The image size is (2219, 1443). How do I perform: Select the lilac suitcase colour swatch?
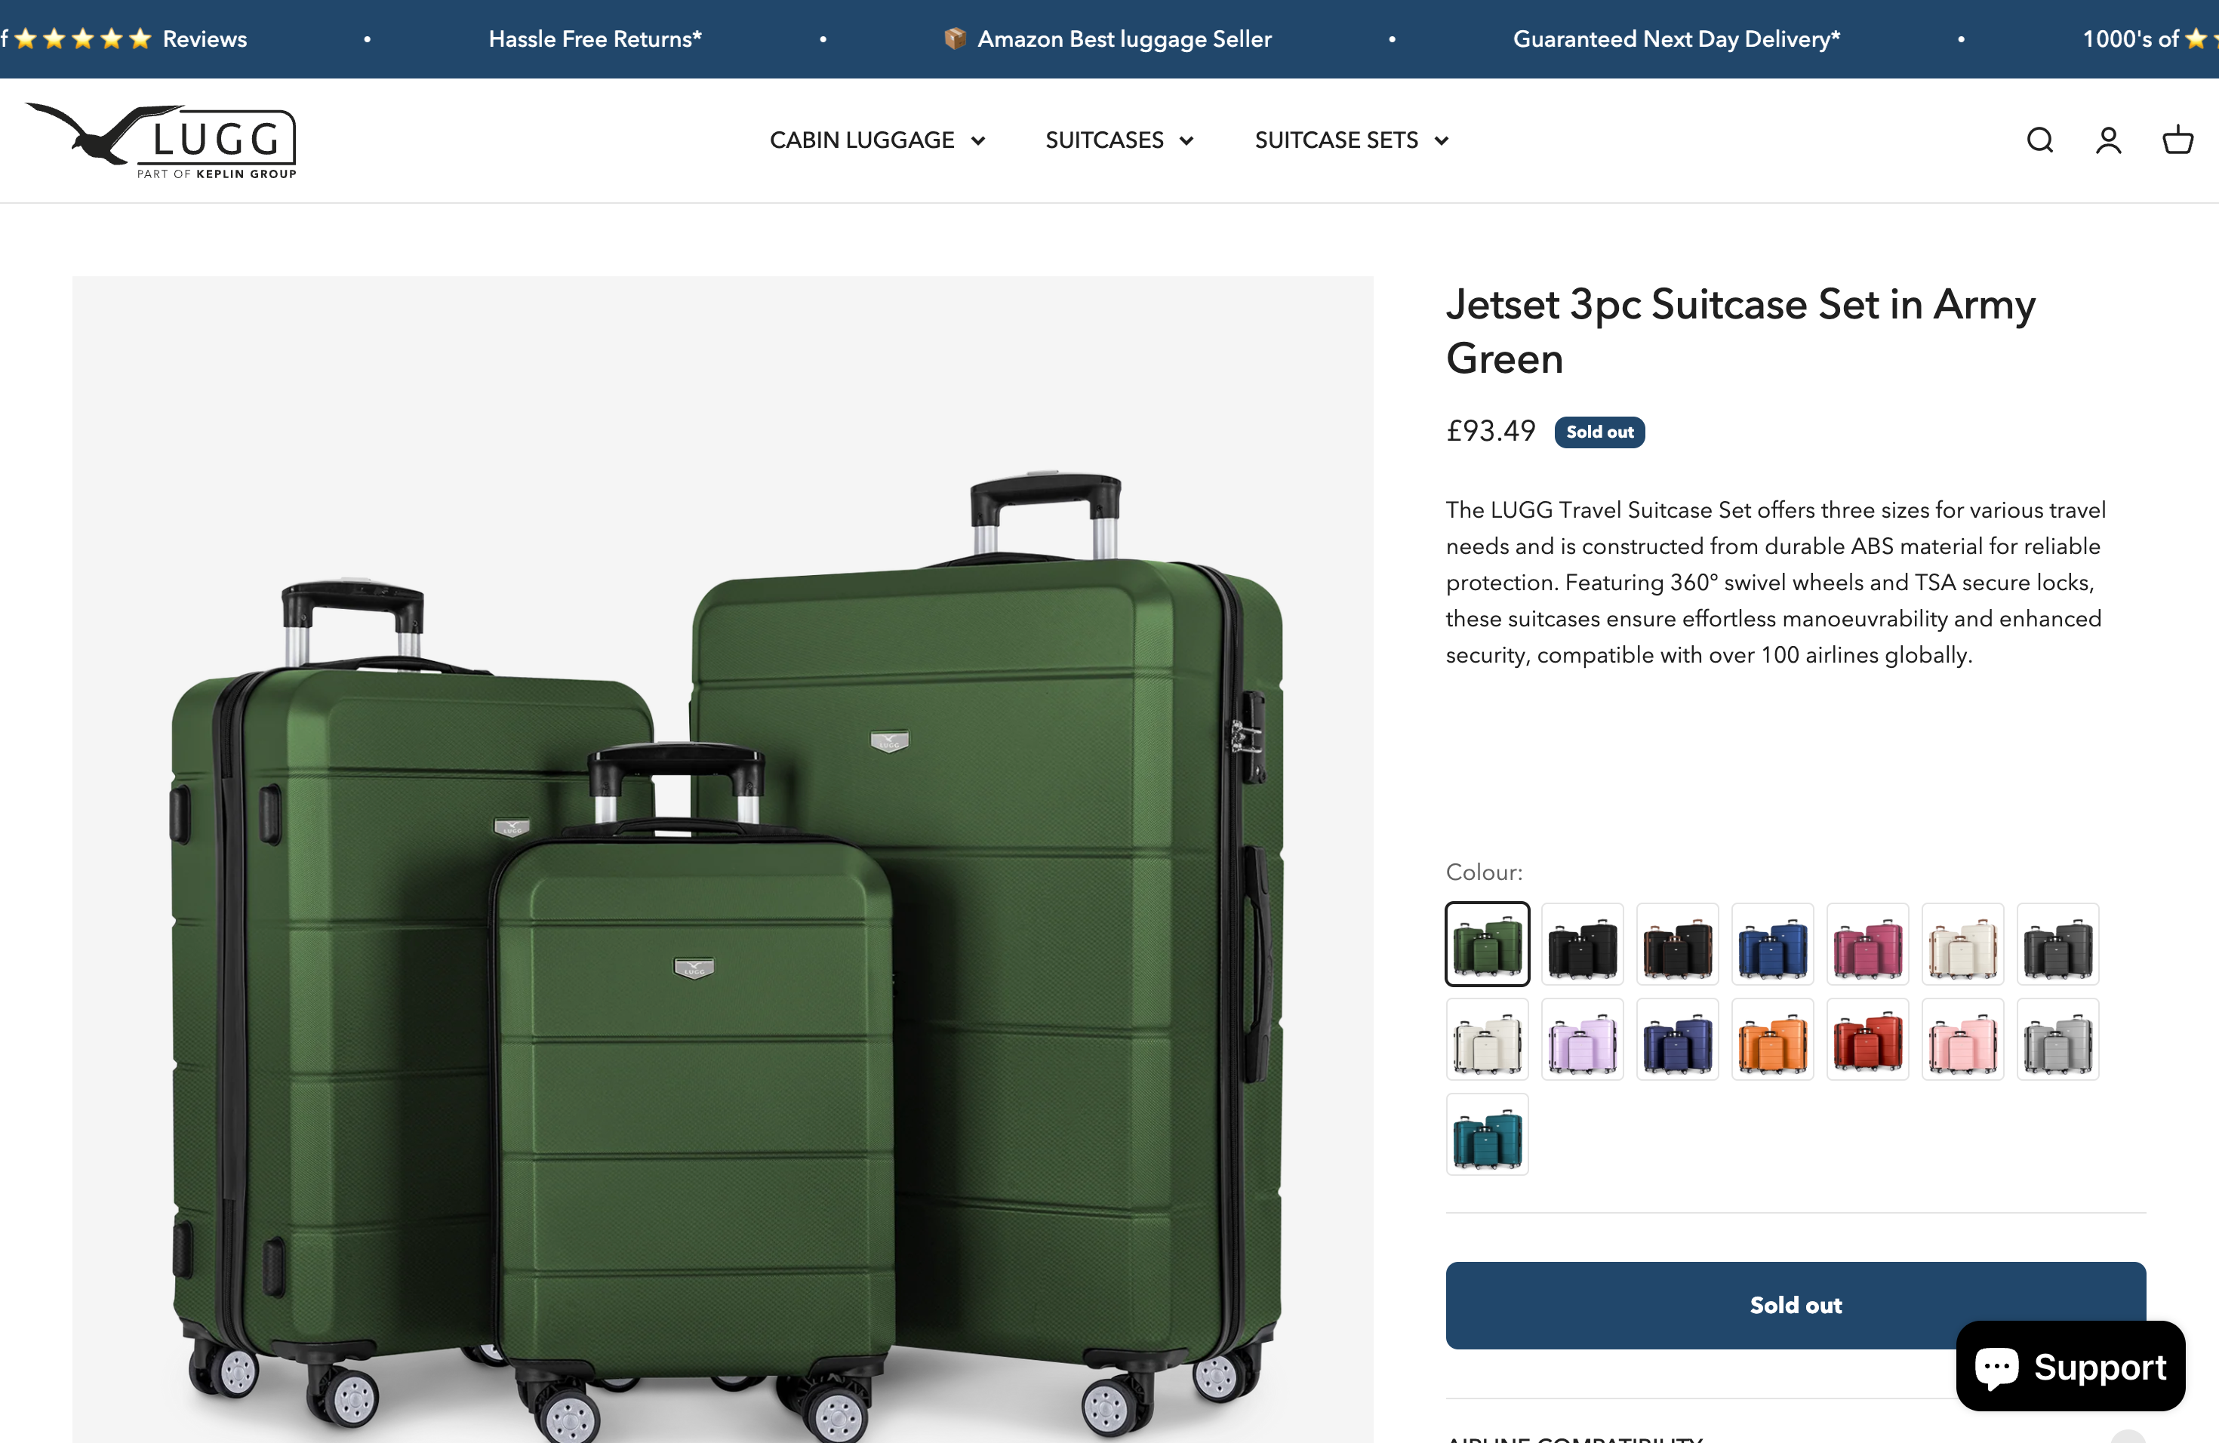[1582, 1038]
